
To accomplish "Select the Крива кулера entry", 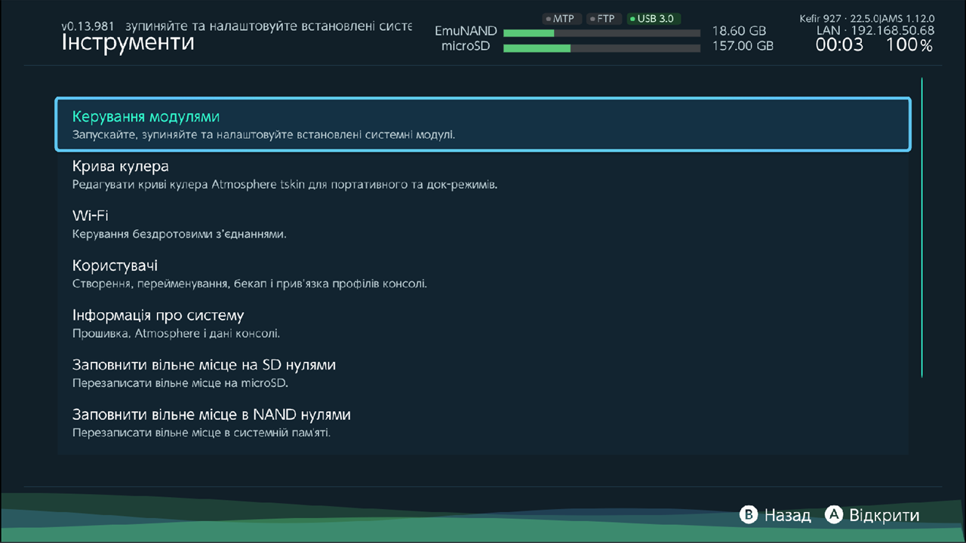I will coord(483,174).
